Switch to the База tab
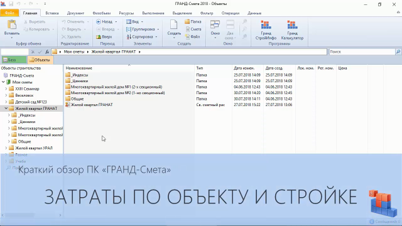 pyautogui.click(x=14, y=60)
